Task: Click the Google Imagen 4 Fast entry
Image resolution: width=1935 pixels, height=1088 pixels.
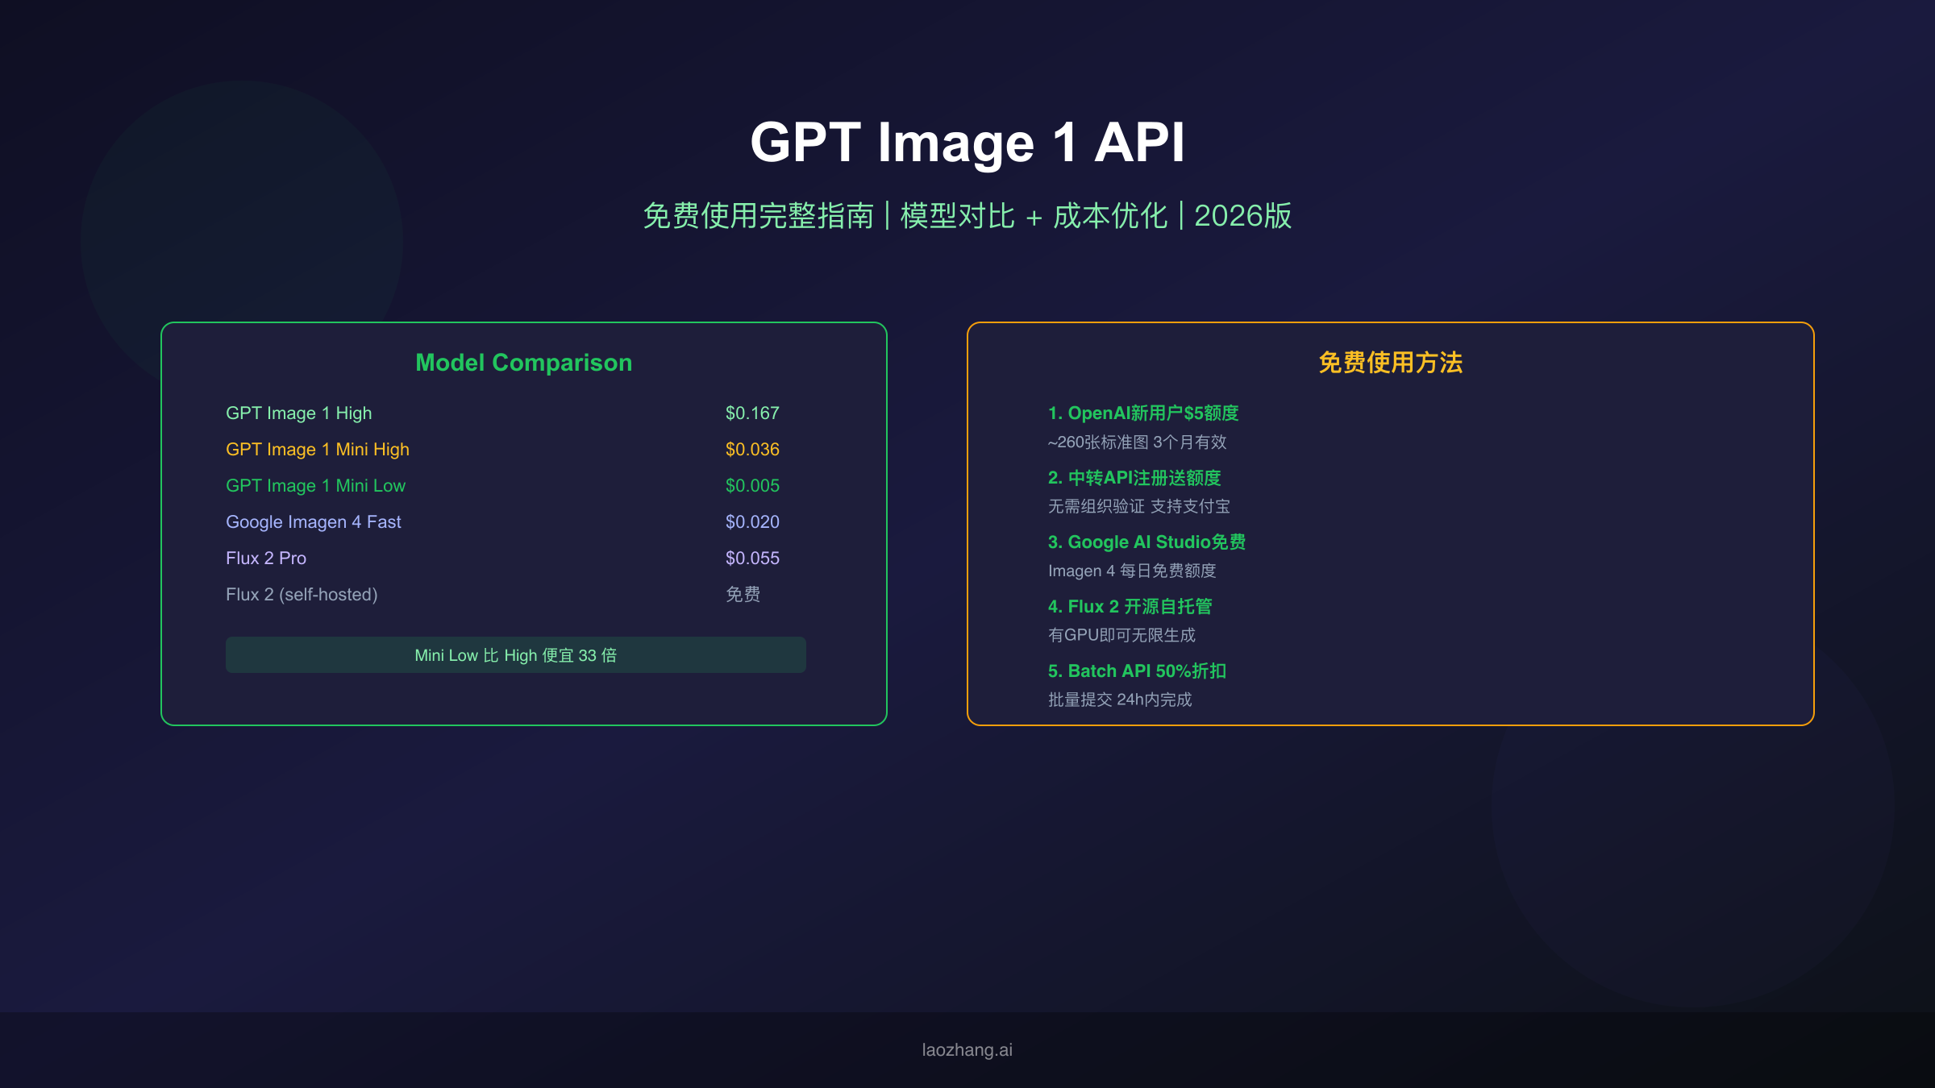Action: click(x=313, y=521)
